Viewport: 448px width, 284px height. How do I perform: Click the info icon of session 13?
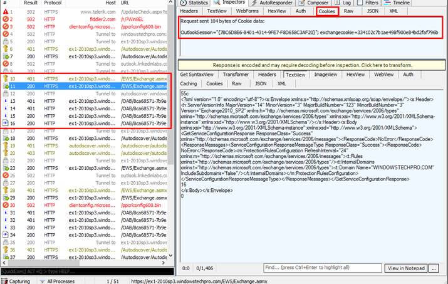click(x=6, y=101)
